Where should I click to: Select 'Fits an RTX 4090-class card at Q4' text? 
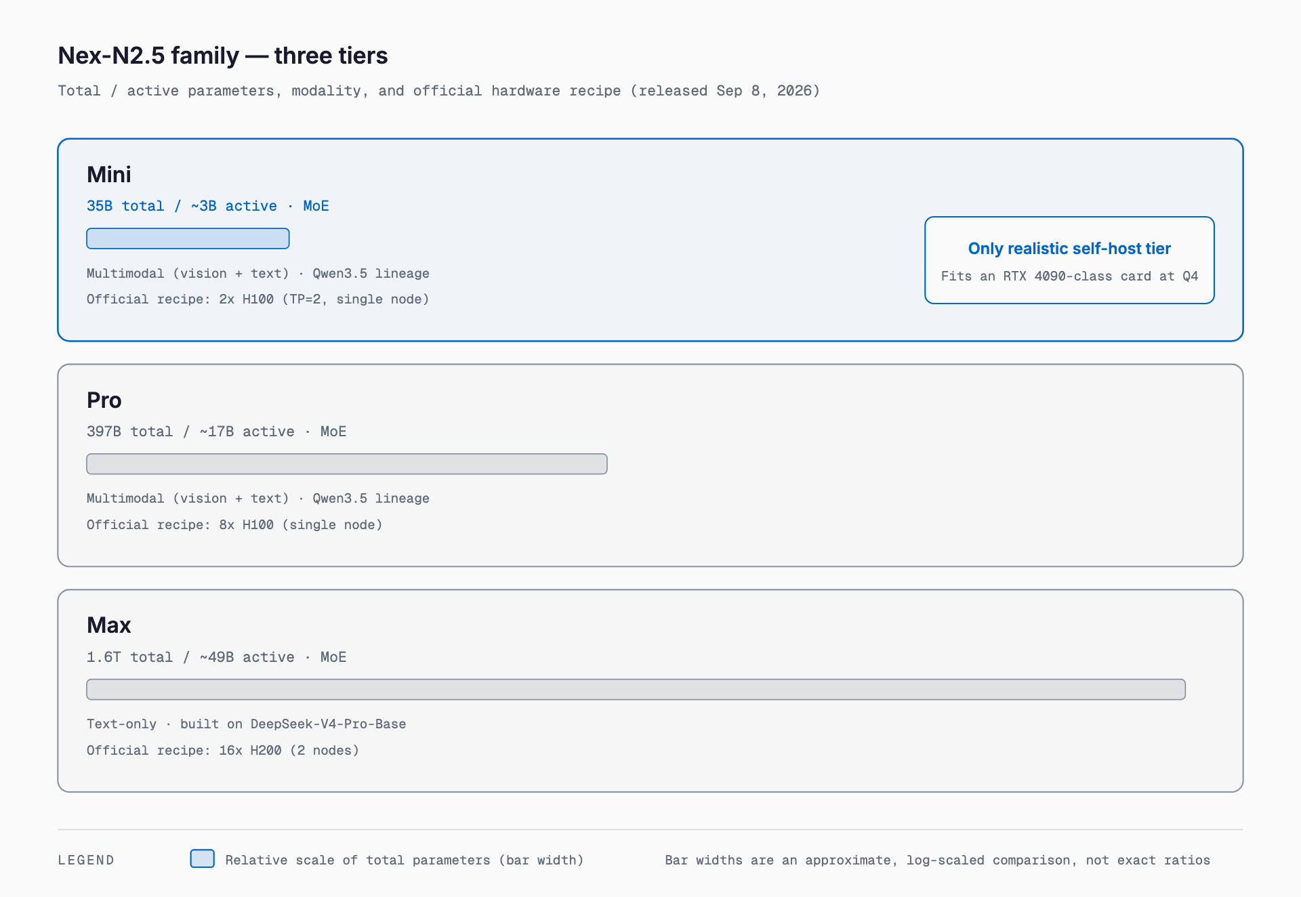point(1069,276)
